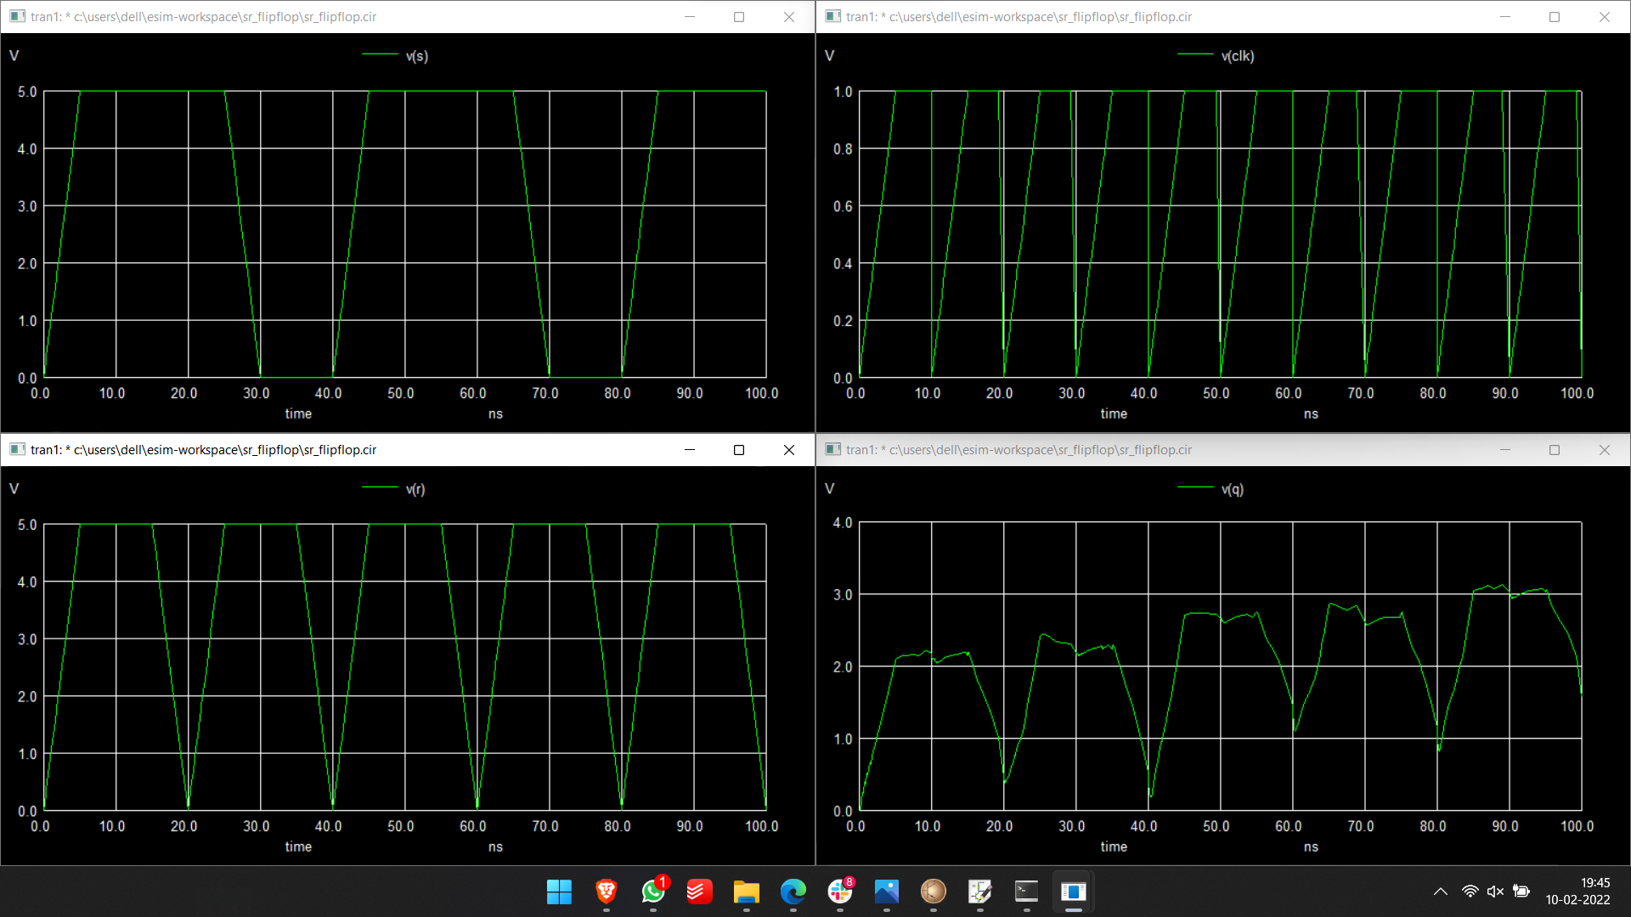This screenshot has height=917, width=1631.
Task: Open the Photos app from the taskbar
Action: [x=886, y=893]
